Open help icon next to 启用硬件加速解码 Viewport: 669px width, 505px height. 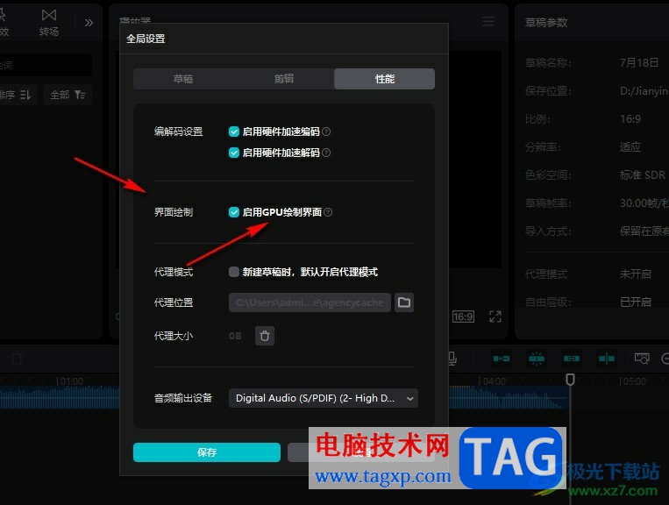click(x=326, y=153)
